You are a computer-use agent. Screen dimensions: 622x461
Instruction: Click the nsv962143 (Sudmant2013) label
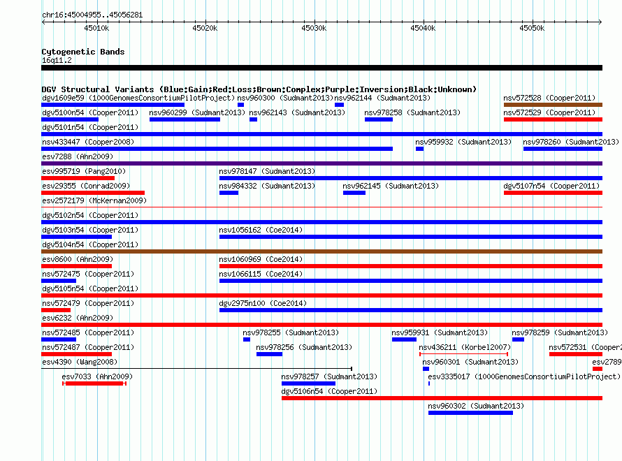(297, 112)
